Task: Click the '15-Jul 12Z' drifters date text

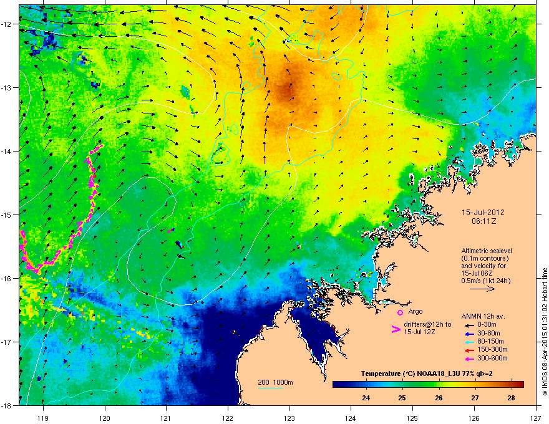Action: [x=419, y=332]
